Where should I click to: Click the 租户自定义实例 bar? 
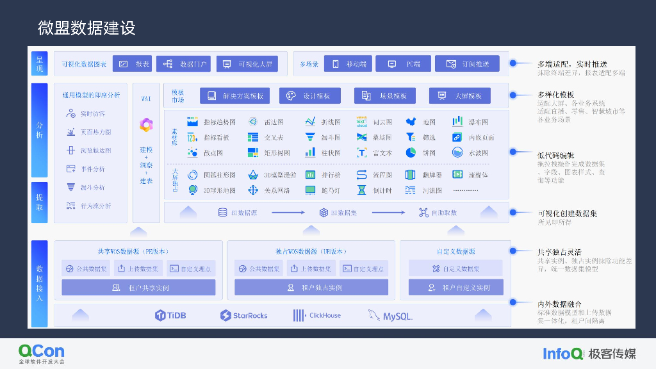coord(455,288)
